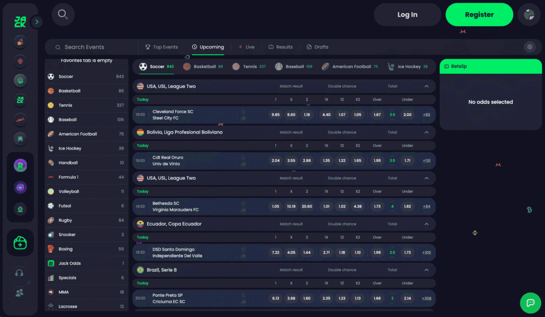Favorite the Cleveland Force SC match star

243,112
